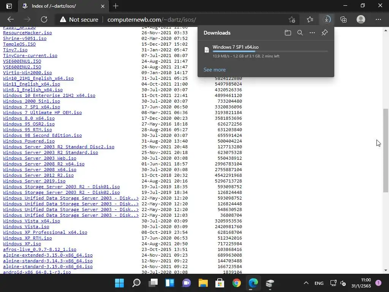Open the Chat app on the taskbar
This screenshot has width=389, height=292.
coord(186,283)
